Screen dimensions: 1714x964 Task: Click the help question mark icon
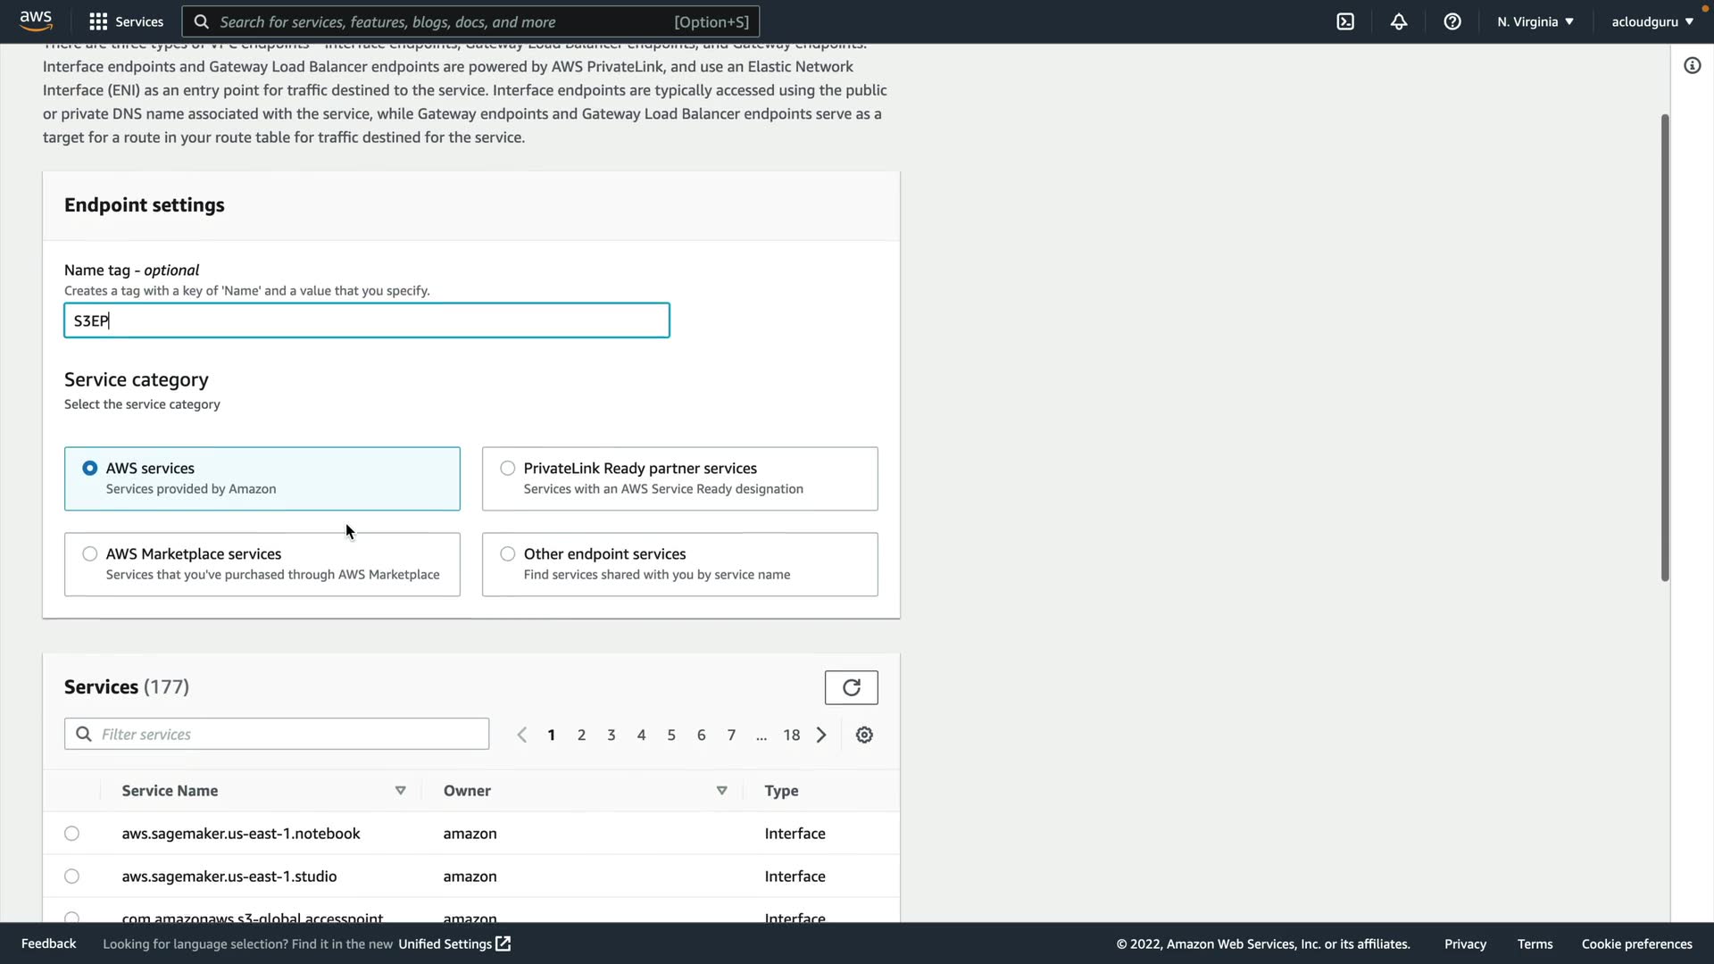tap(1452, 21)
